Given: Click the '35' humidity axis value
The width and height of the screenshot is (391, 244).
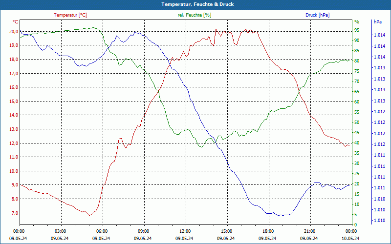Looking at the screenshot, I should (x=357, y=153).
